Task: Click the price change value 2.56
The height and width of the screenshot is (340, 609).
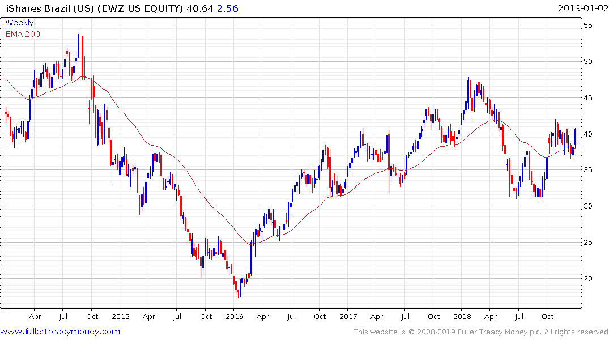Action: (227, 8)
